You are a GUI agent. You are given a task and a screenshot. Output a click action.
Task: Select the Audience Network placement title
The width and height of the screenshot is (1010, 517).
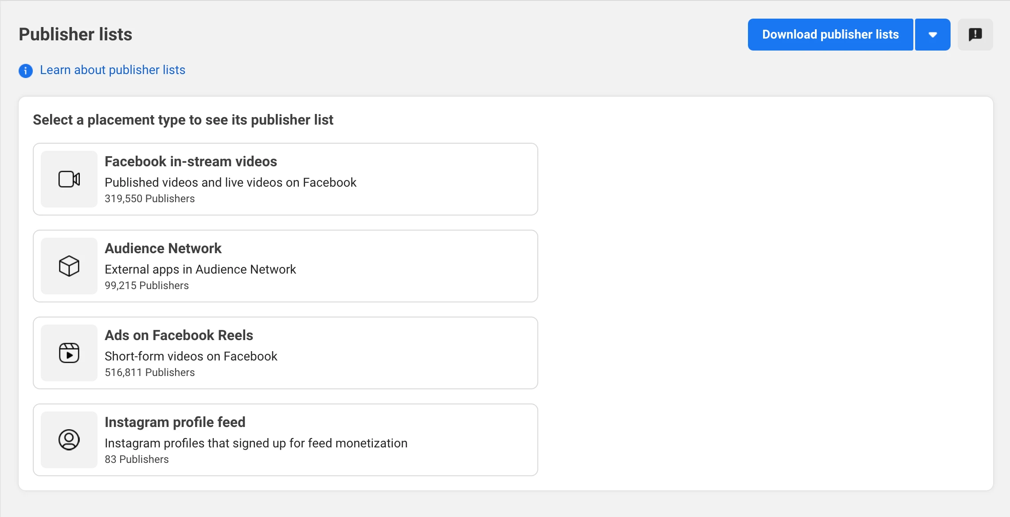point(163,248)
